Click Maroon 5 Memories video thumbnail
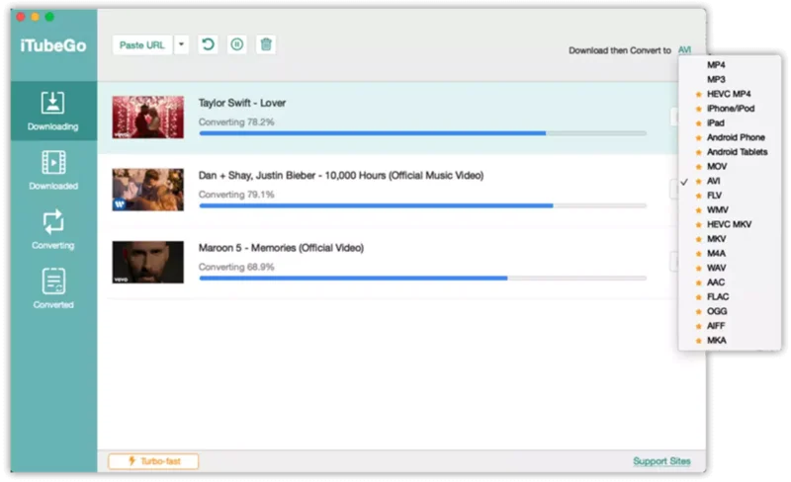Viewport: 791px width, 482px height. tap(147, 262)
